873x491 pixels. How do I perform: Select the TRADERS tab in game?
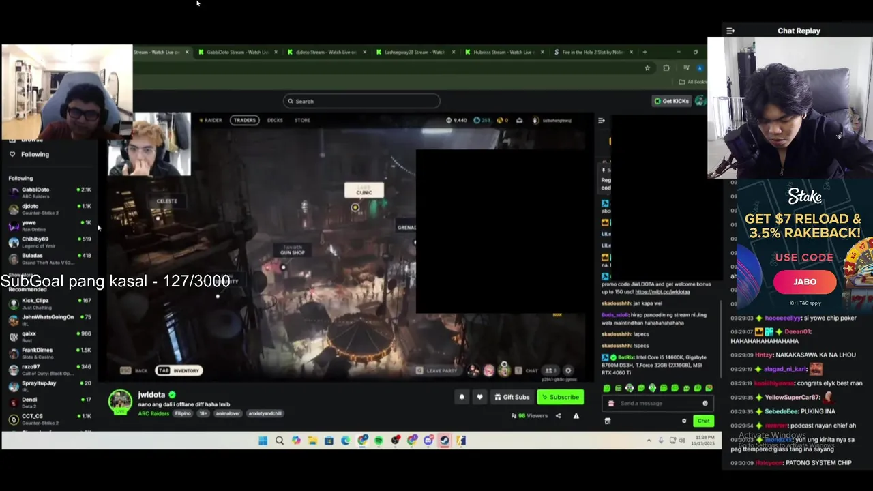(244, 120)
